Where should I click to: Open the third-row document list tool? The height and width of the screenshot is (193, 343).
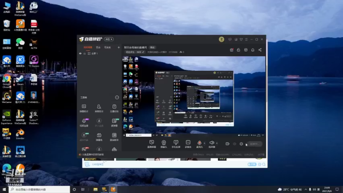click(114, 137)
